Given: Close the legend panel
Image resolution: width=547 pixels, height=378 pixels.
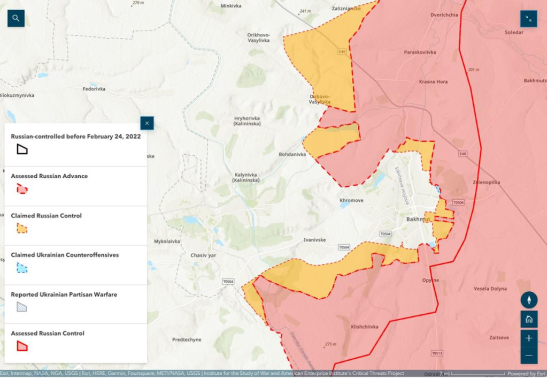Looking at the screenshot, I should 147,124.
